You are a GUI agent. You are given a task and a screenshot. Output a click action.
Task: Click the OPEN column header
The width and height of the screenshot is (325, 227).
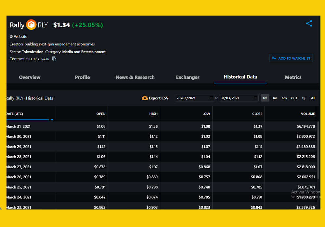[101, 114]
